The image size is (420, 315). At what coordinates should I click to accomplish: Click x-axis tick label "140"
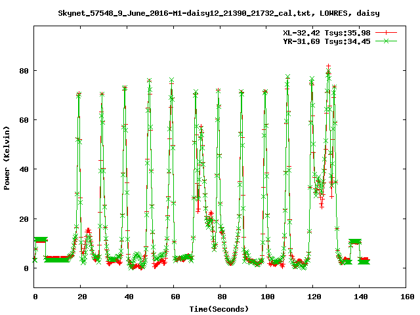360,297
